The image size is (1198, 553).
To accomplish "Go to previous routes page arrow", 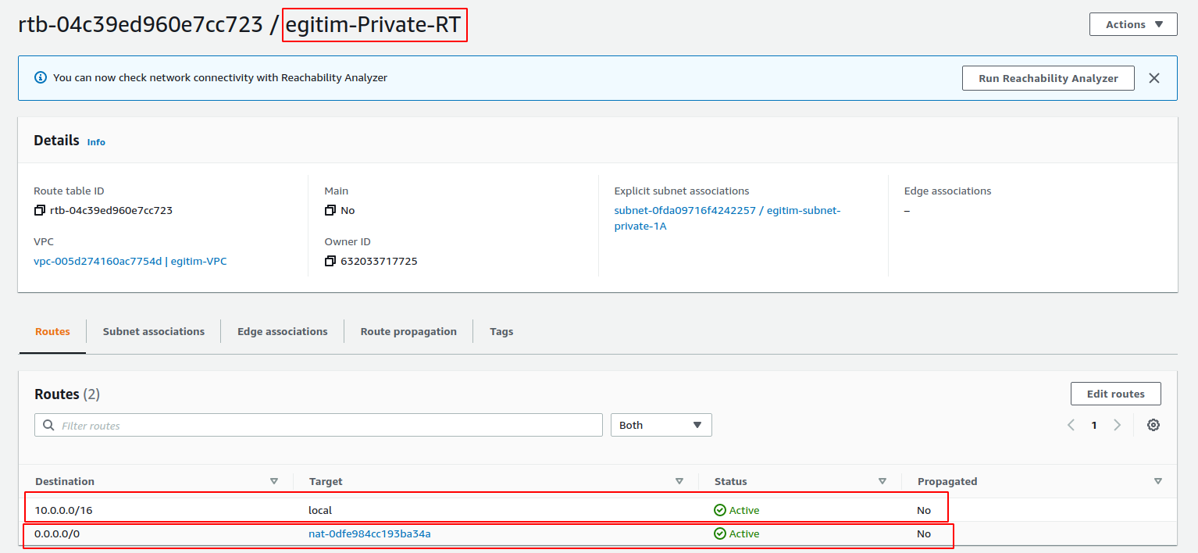I will click(1071, 425).
